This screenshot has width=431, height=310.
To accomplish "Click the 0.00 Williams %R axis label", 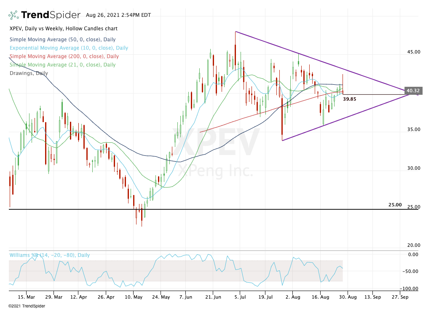I will tap(413, 254).
